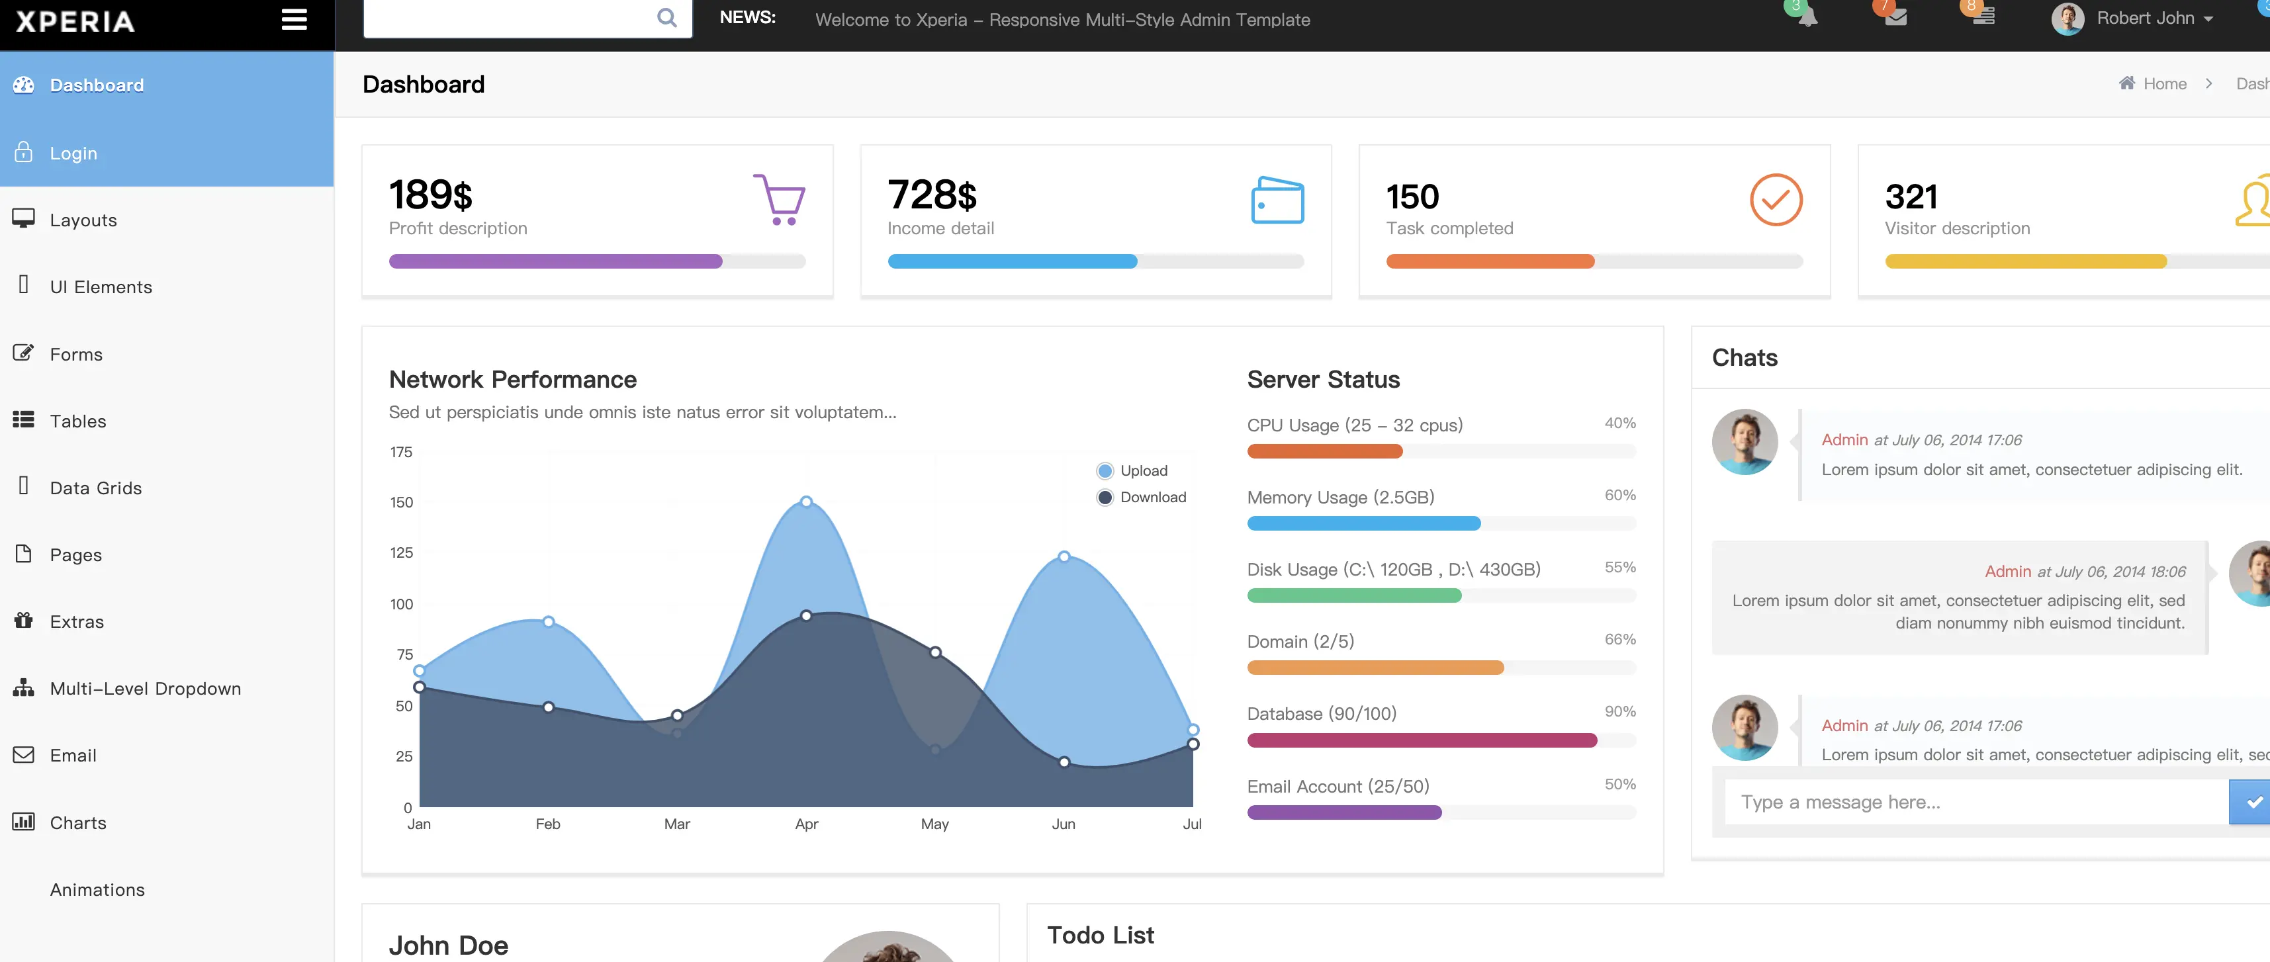
Task: Click the April Upload peak data point
Action: coord(805,502)
